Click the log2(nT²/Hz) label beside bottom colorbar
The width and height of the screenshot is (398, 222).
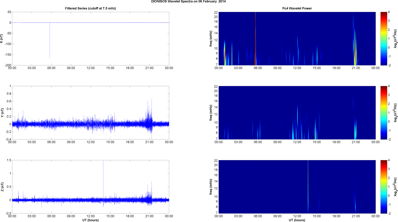coord(395,187)
